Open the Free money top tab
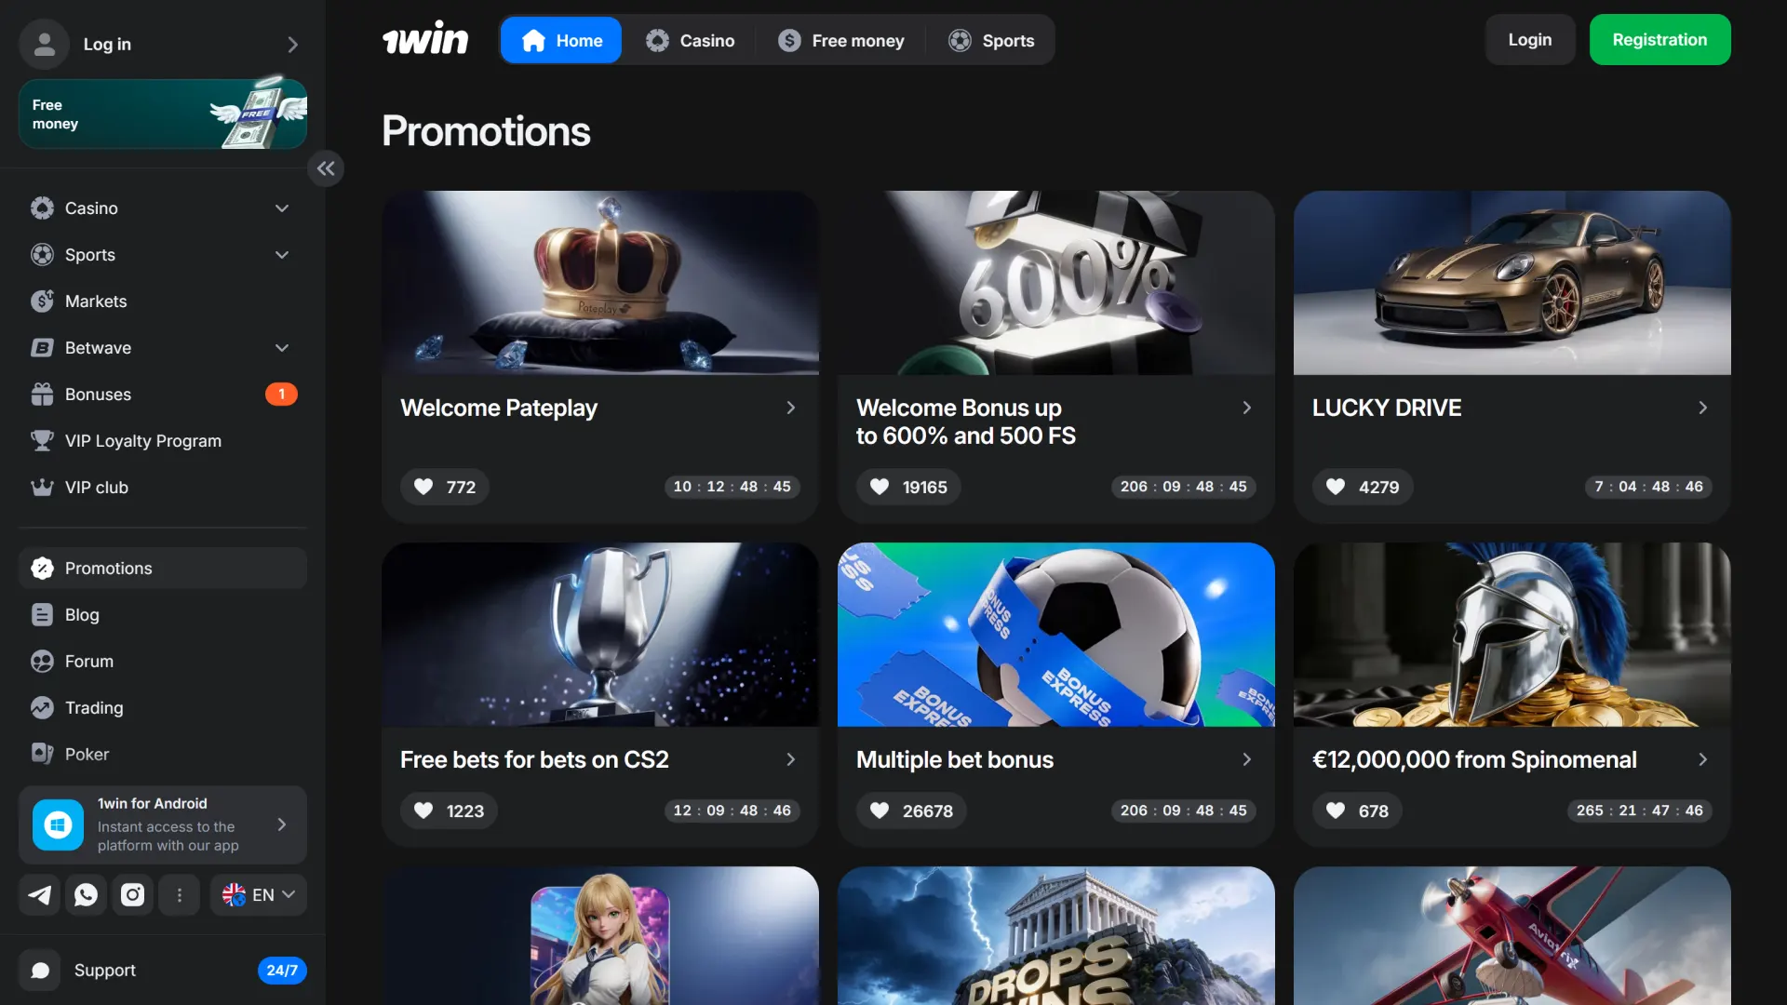This screenshot has width=1787, height=1005. click(841, 40)
